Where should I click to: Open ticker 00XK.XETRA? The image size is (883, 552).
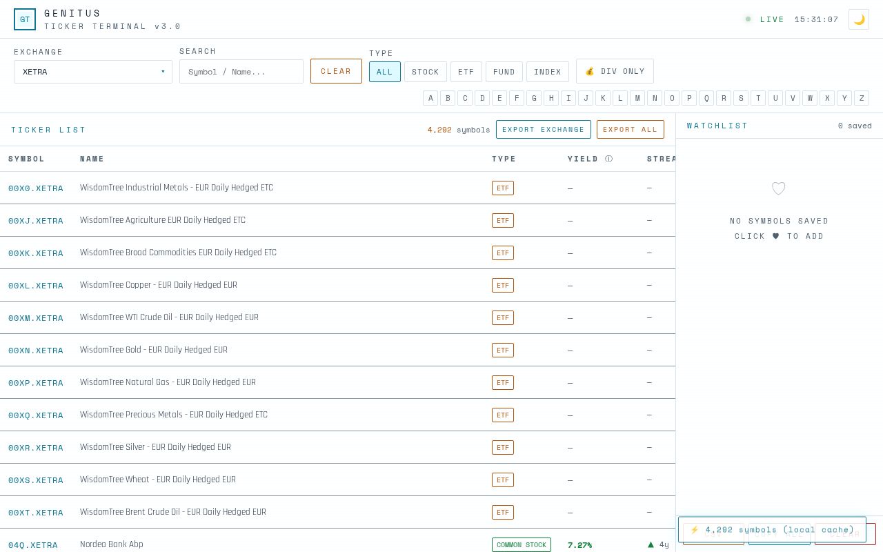(36, 253)
